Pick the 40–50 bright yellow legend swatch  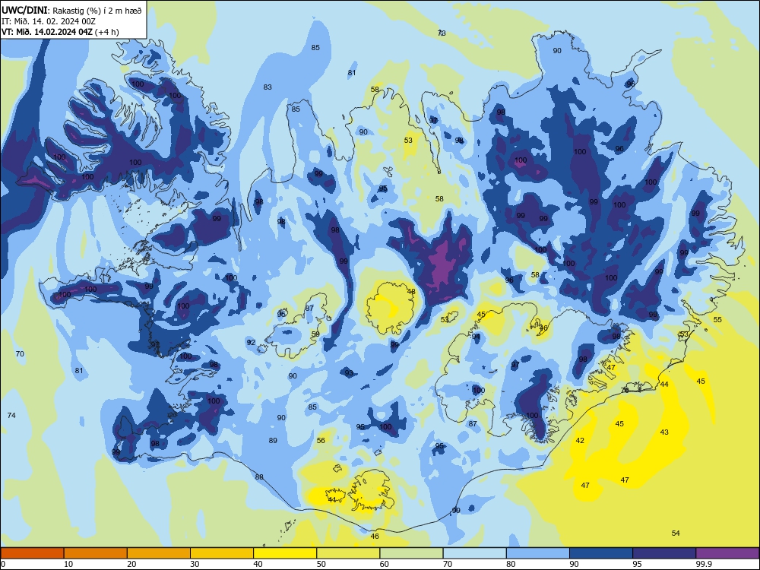point(285,553)
